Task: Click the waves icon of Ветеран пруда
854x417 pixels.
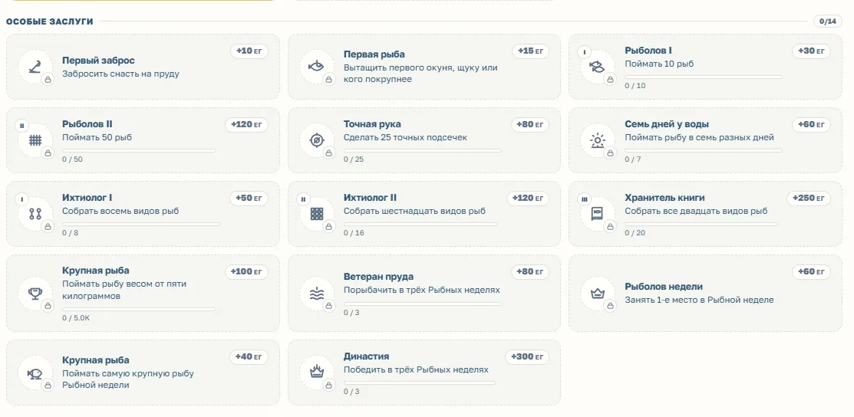Action: [316, 294]
